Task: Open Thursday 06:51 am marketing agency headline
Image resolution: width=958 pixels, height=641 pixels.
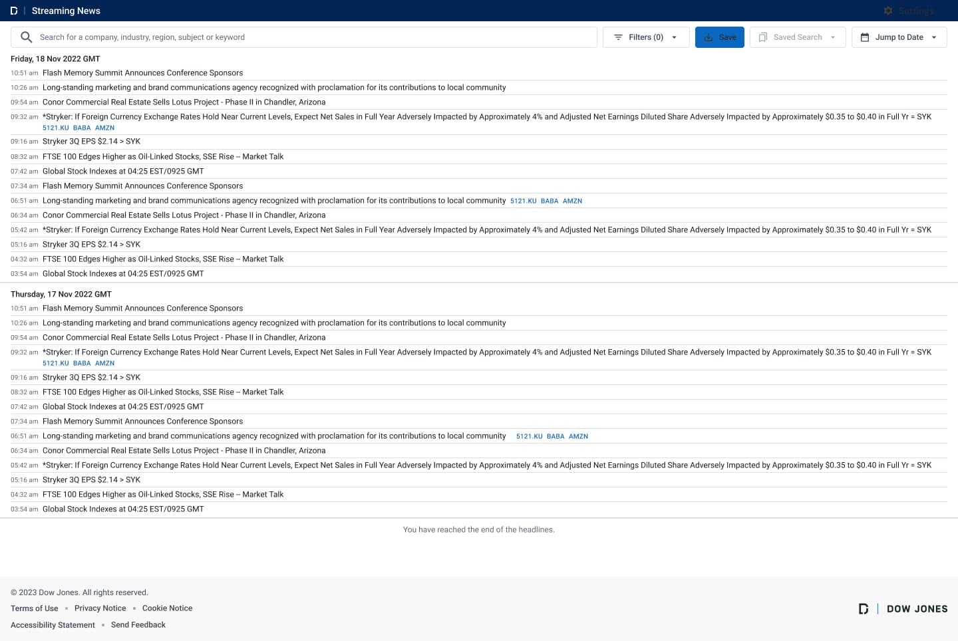Action: pyautogui.click(x=274, y=436)
